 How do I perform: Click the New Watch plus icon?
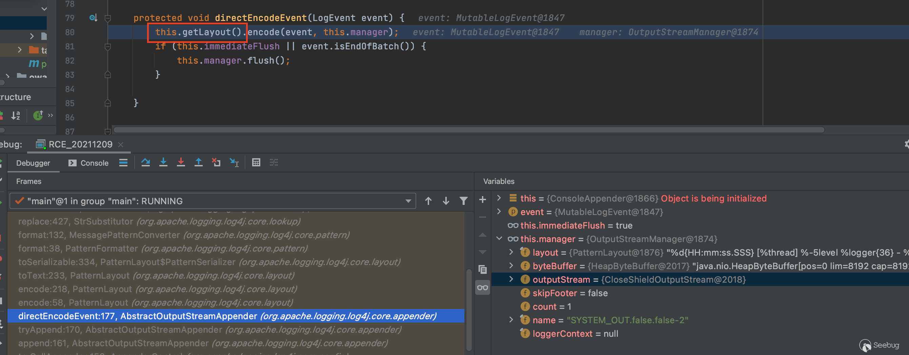pos(482,200)
